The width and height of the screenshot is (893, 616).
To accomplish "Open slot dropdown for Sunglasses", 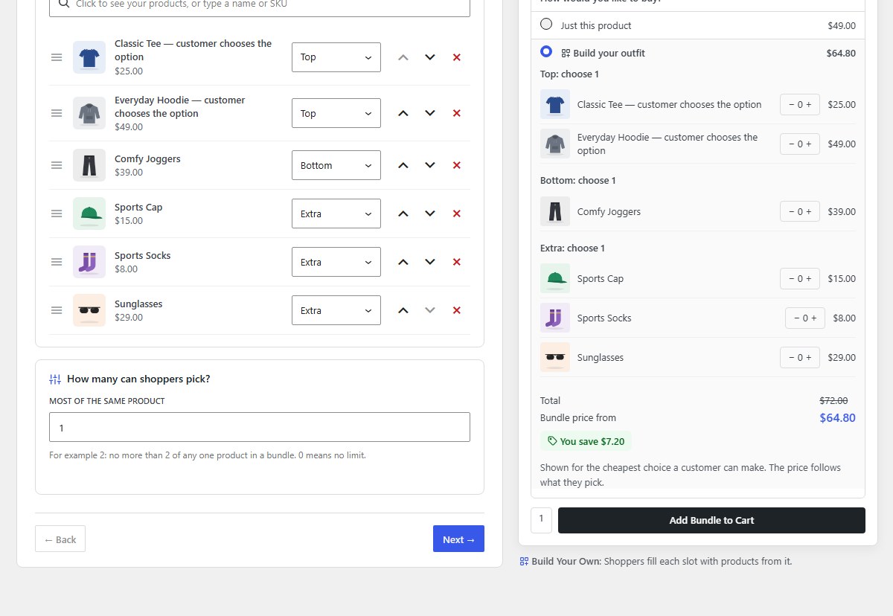I will click(x=336, y=310).
